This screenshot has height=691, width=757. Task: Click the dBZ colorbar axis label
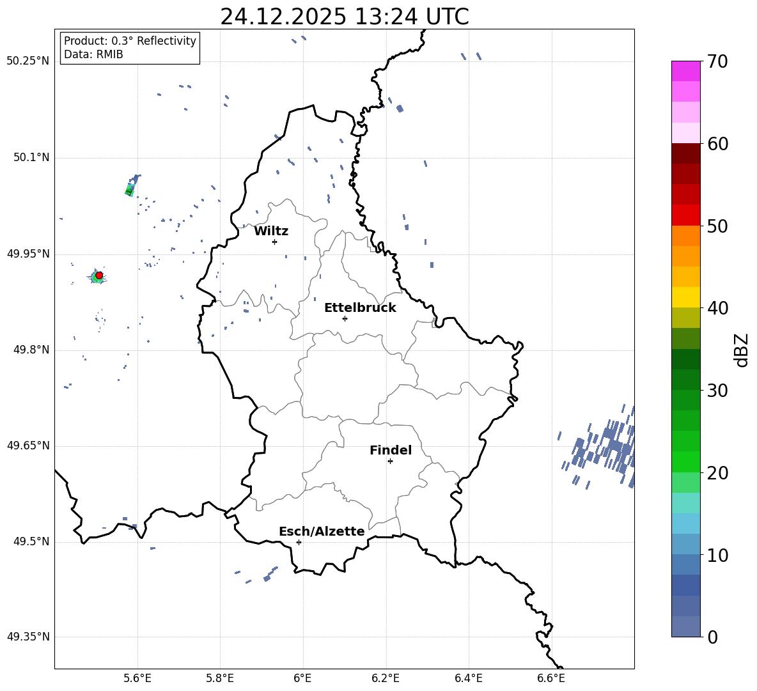click(x=741, y=350)
